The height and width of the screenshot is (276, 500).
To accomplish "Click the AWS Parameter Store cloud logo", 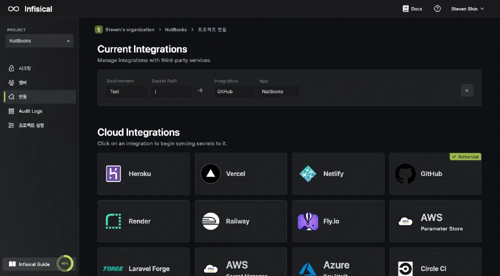I will pyautogui.click(x=405, y=221).
